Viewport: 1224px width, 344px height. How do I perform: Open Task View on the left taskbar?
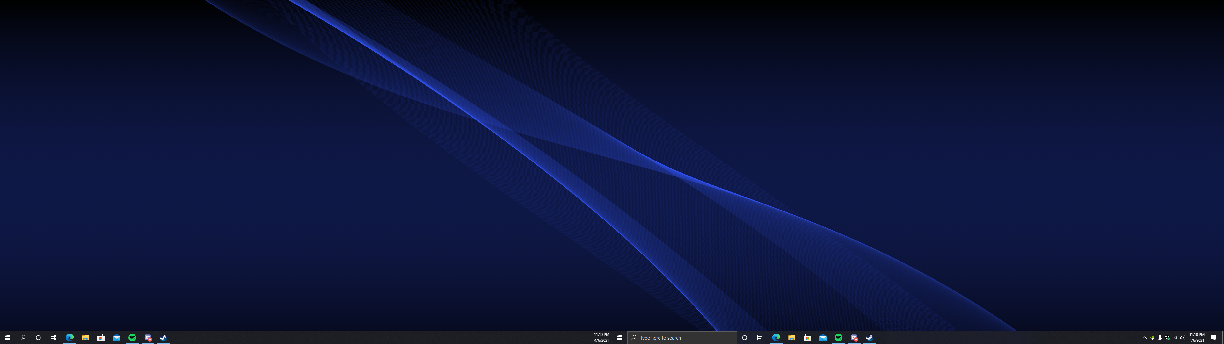tap(54, 338)
